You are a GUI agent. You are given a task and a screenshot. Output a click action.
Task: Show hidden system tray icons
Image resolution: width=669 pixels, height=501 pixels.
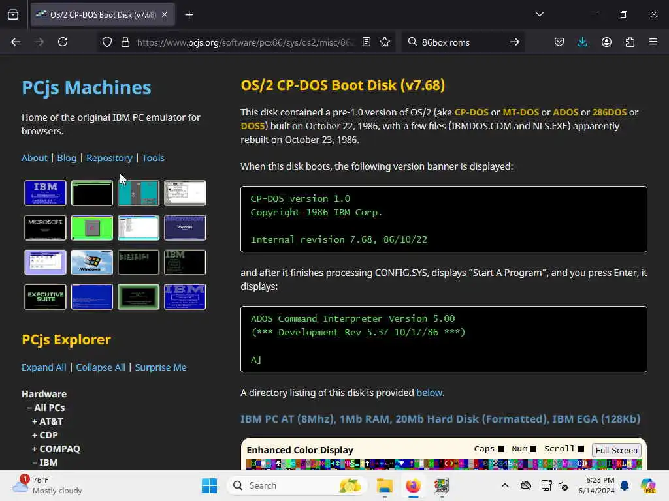click(x=505, y=485)
